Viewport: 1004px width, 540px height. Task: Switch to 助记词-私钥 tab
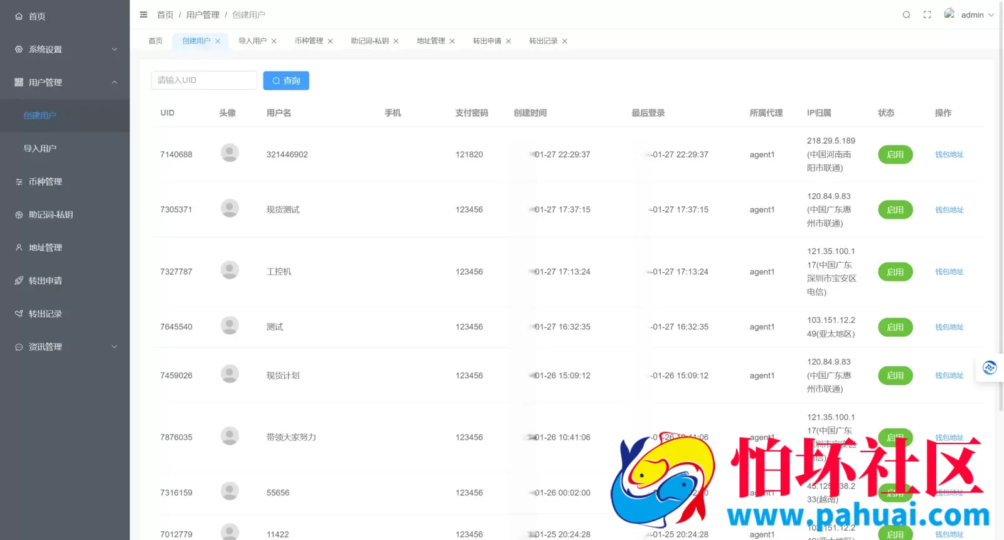(370, 41)
